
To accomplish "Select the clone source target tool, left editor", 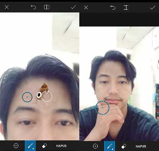I will pos(16,146).
